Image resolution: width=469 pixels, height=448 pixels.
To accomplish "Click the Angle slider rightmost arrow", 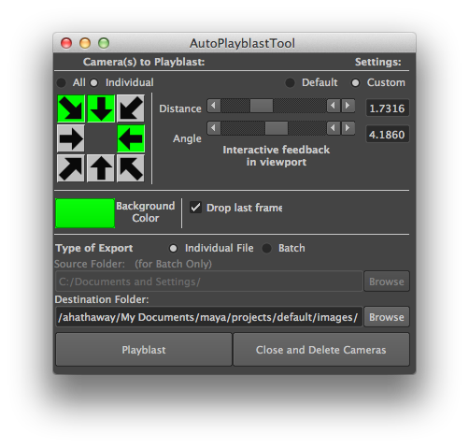I will click(348, 128).
